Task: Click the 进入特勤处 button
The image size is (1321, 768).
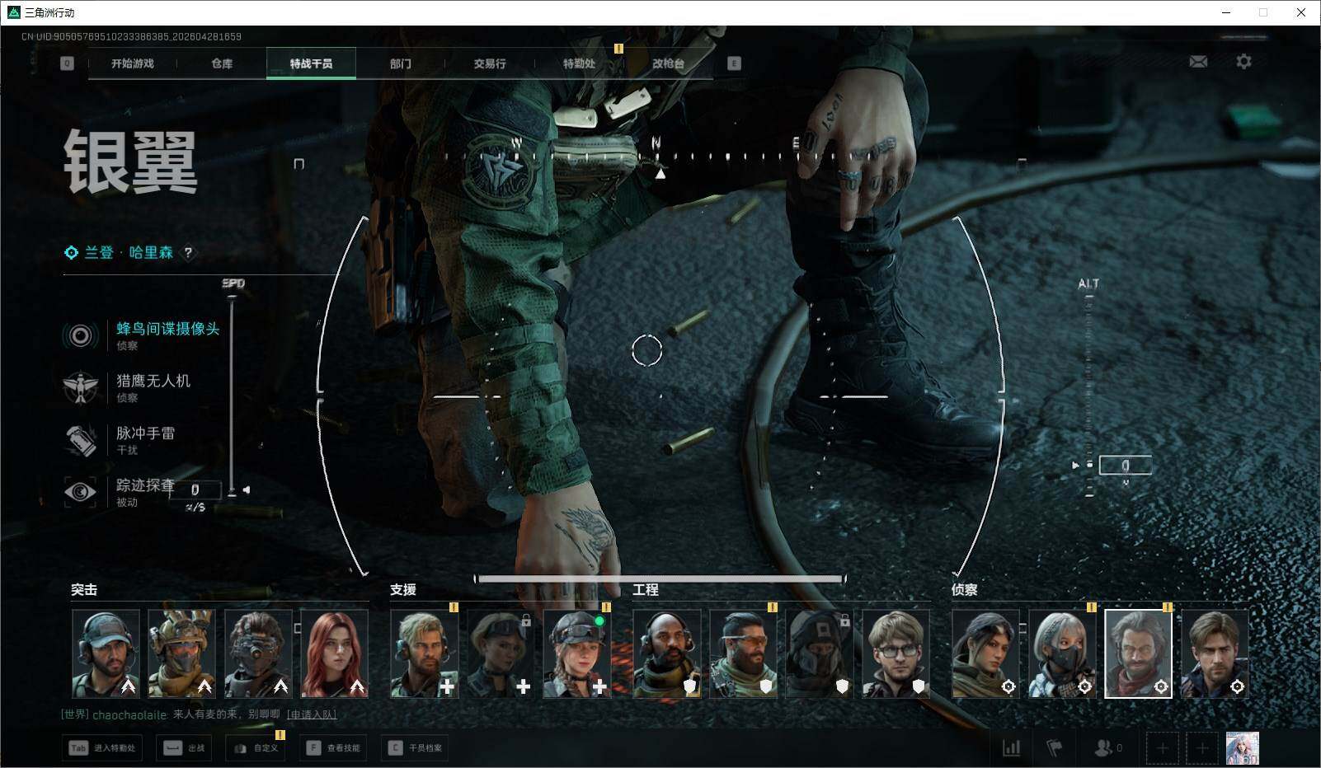Action: tap(101, 748)
